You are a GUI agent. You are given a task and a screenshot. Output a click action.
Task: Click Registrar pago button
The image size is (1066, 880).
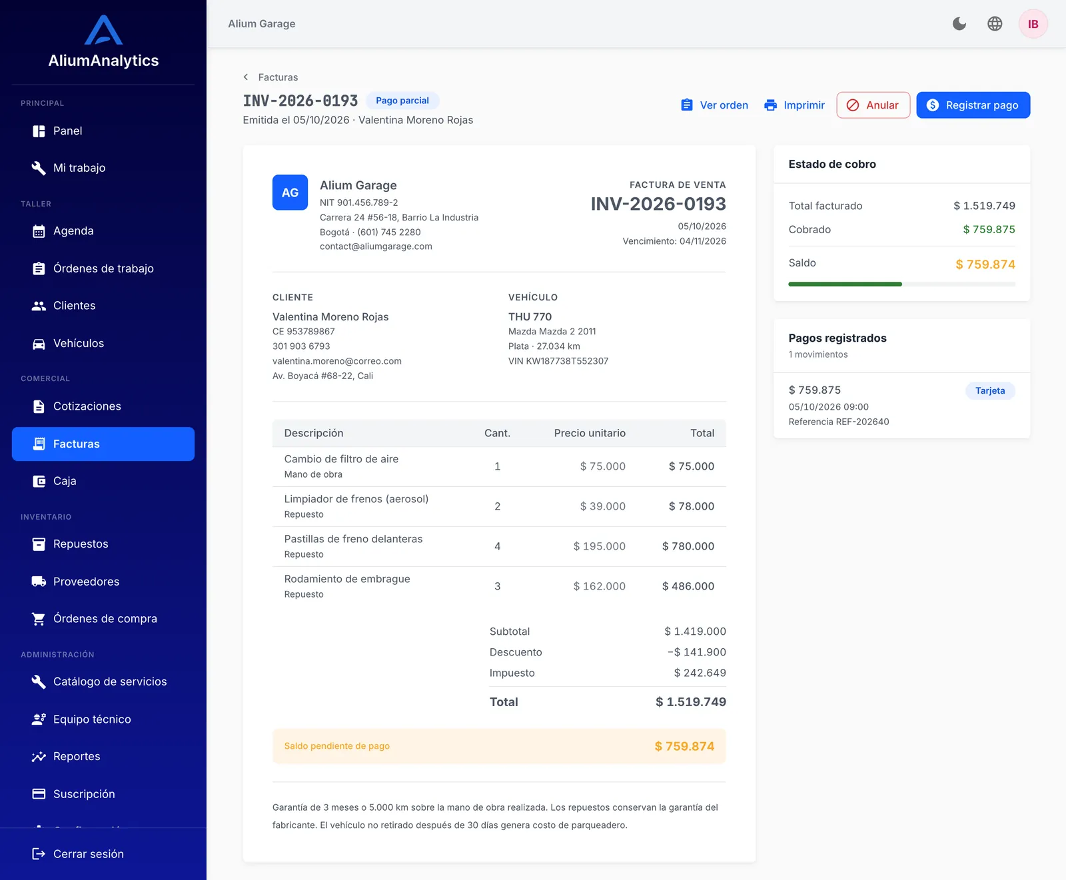pos(973,105)
